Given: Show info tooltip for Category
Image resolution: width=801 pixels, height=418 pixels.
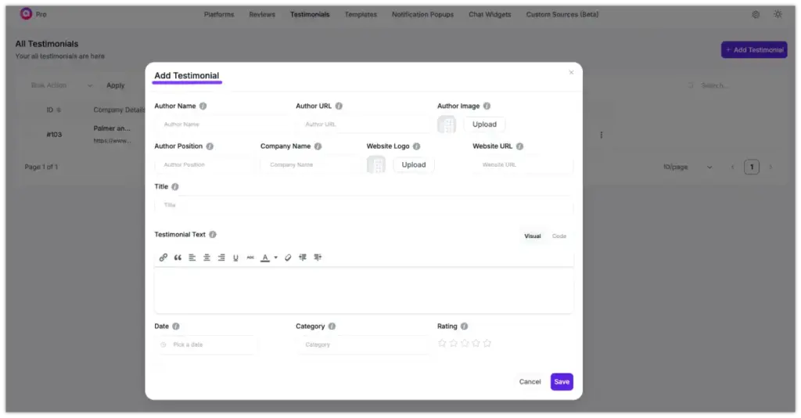Looking at the screenshot, I should point(332,326).
